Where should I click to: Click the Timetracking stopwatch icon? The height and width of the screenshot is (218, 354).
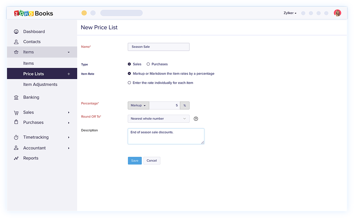tap(16, 137)
